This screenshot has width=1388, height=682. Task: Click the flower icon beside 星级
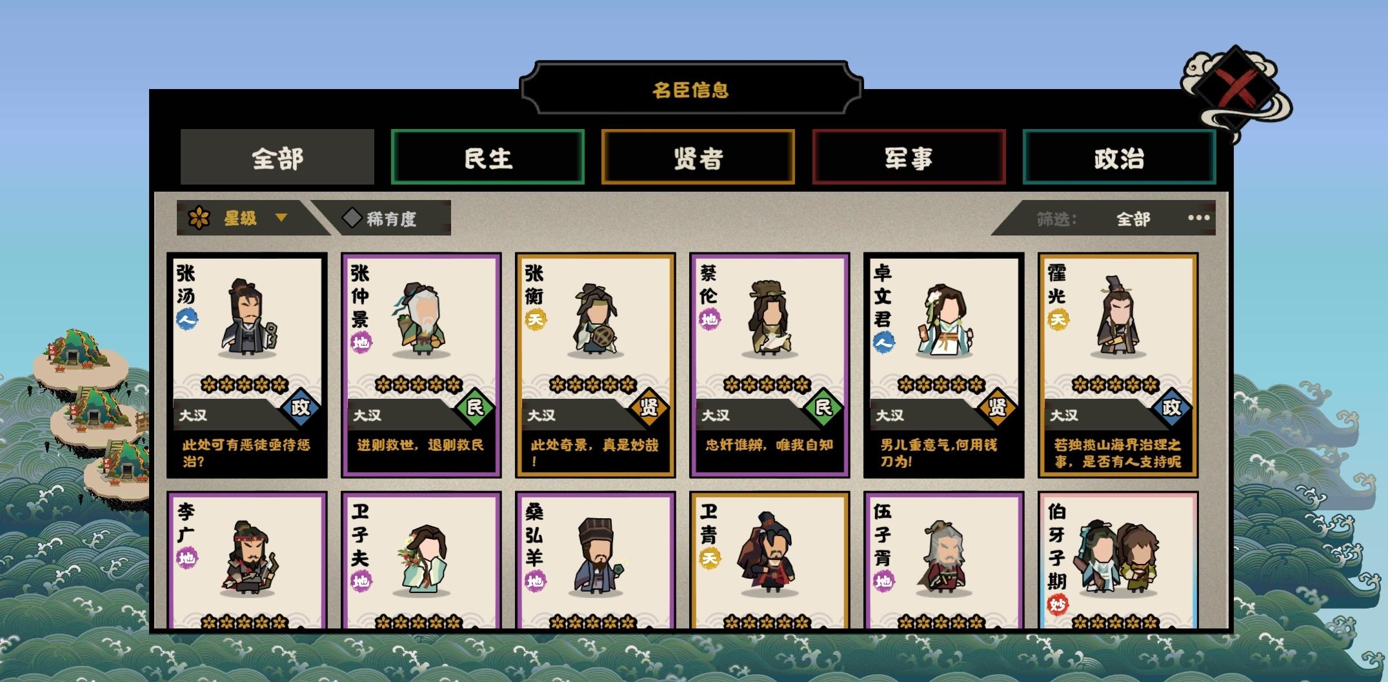tap(199, 218)
